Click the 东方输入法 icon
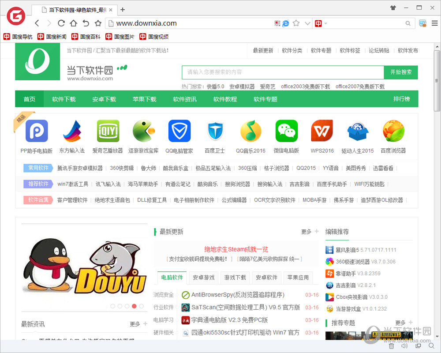The height and width of the screenshot is (353, 441). point(72,131)
